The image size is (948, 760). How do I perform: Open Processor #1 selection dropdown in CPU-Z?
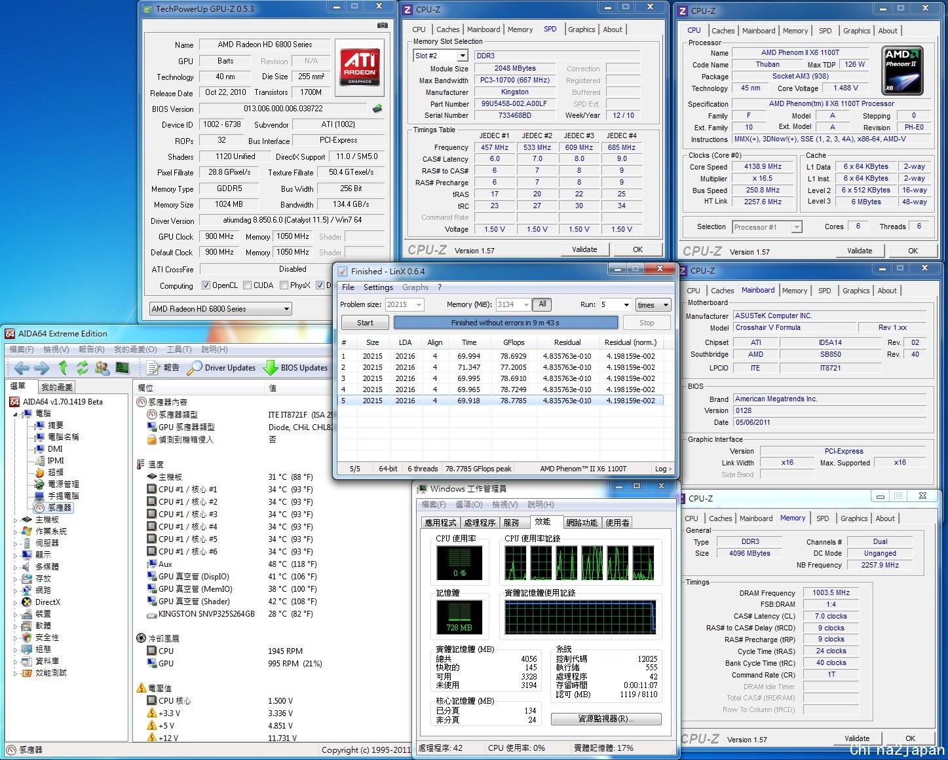[x=767, y=227]
